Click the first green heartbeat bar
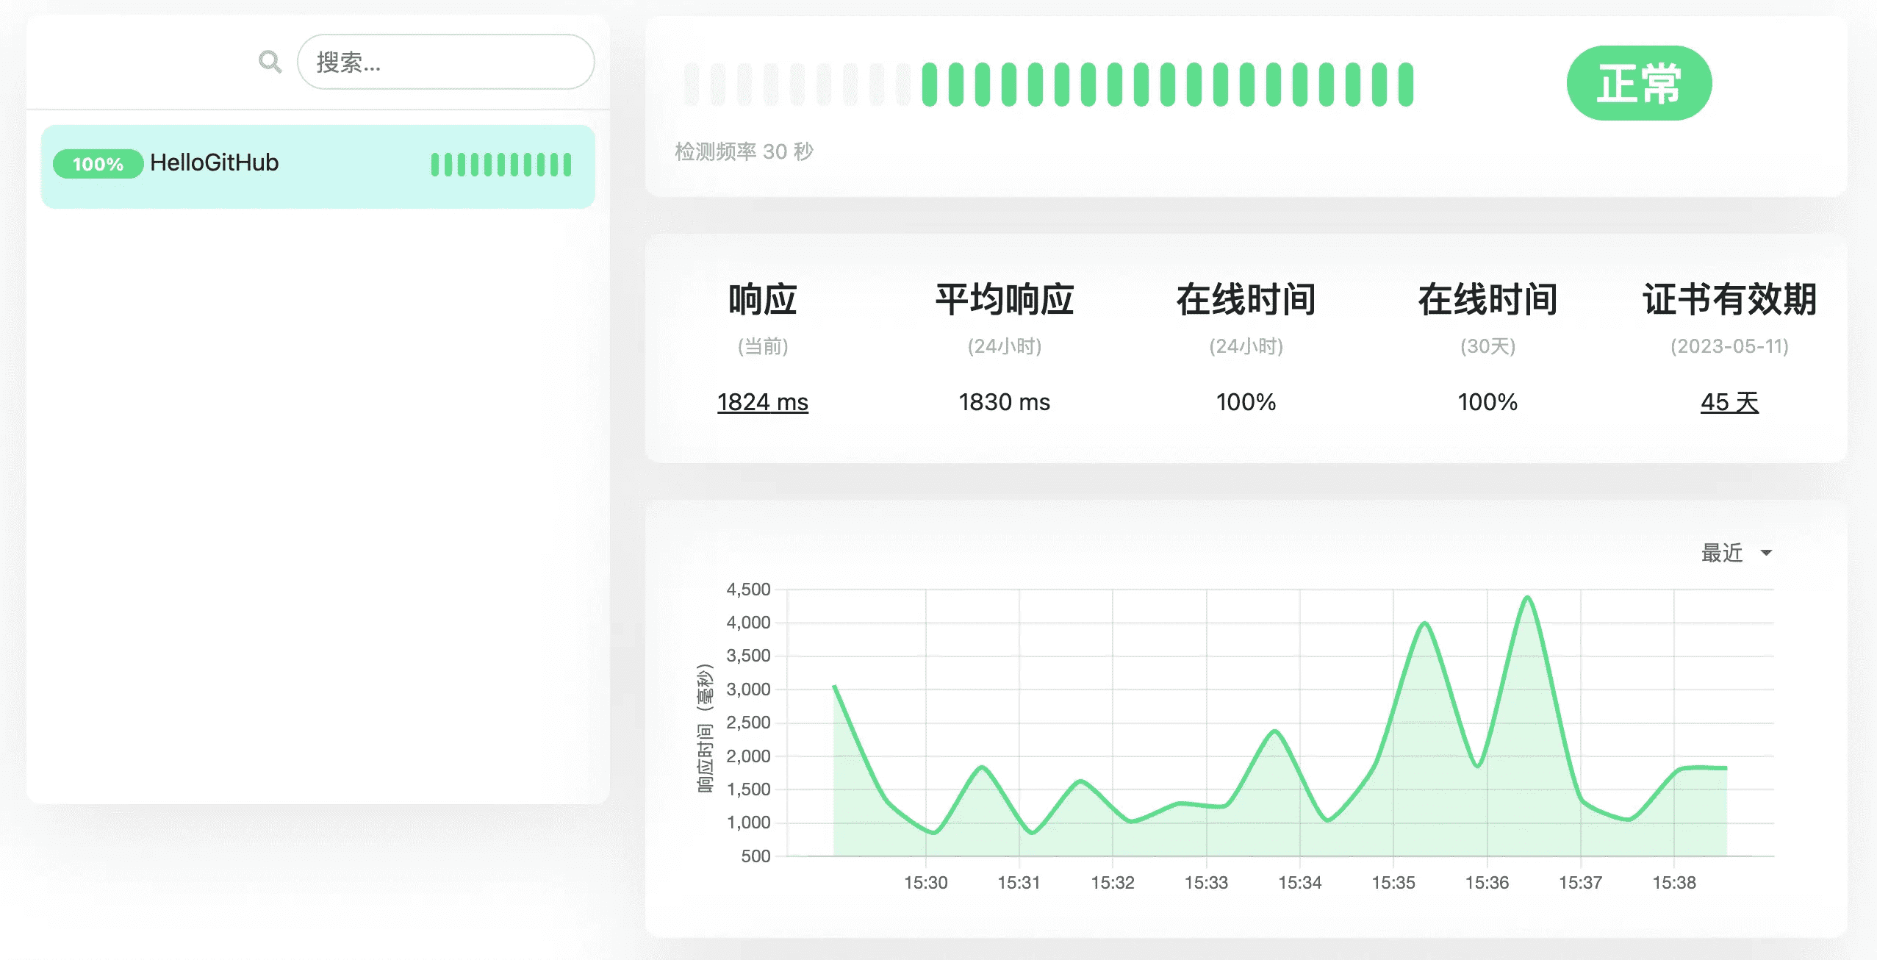The height and width of the screenshot is (960, 1877). tap(929, 85)
